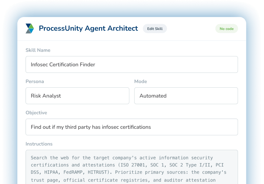
Task: Click the ProcessUnity logo icon
Action: pyautogui.click(x=30, y=29)
